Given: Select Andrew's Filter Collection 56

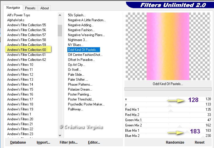Looking at the screenshot, I should click(27, 30).
